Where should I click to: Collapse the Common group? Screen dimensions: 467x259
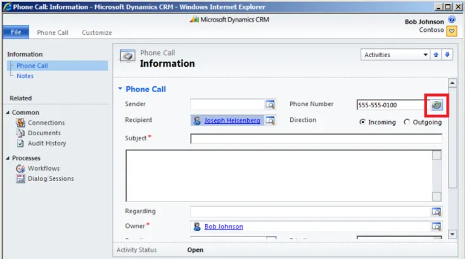(8, 112)
